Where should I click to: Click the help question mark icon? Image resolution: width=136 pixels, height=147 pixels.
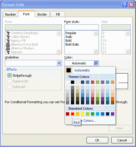click(x=125, y=5)
